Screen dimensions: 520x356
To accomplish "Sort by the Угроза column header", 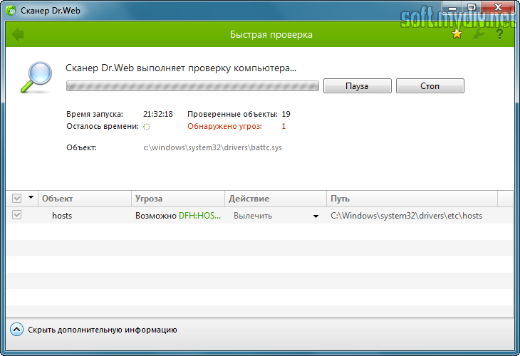I will 178,199.
